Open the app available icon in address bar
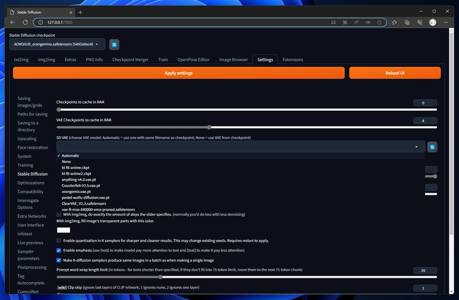This screenshot has width=459, height=300. tap(333, 22)
